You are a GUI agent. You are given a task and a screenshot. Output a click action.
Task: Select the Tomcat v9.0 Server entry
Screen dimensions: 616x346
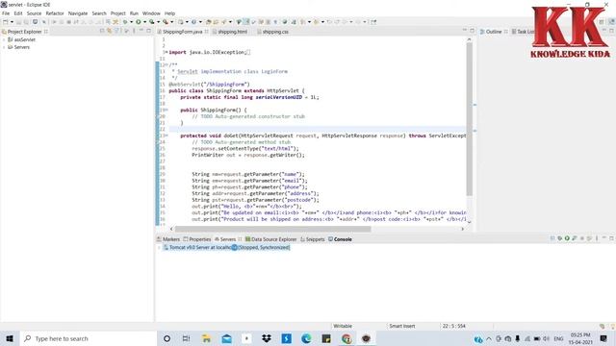(x=226, y=248)
